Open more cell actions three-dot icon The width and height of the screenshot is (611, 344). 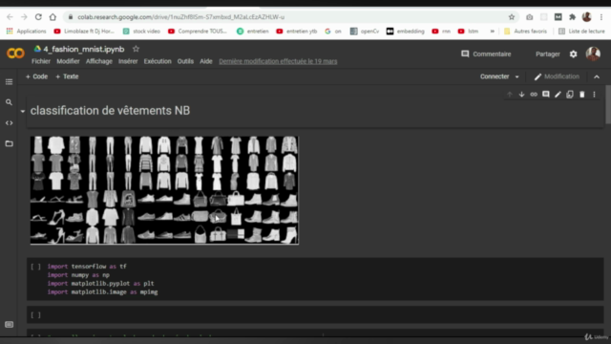pos(594,95)
